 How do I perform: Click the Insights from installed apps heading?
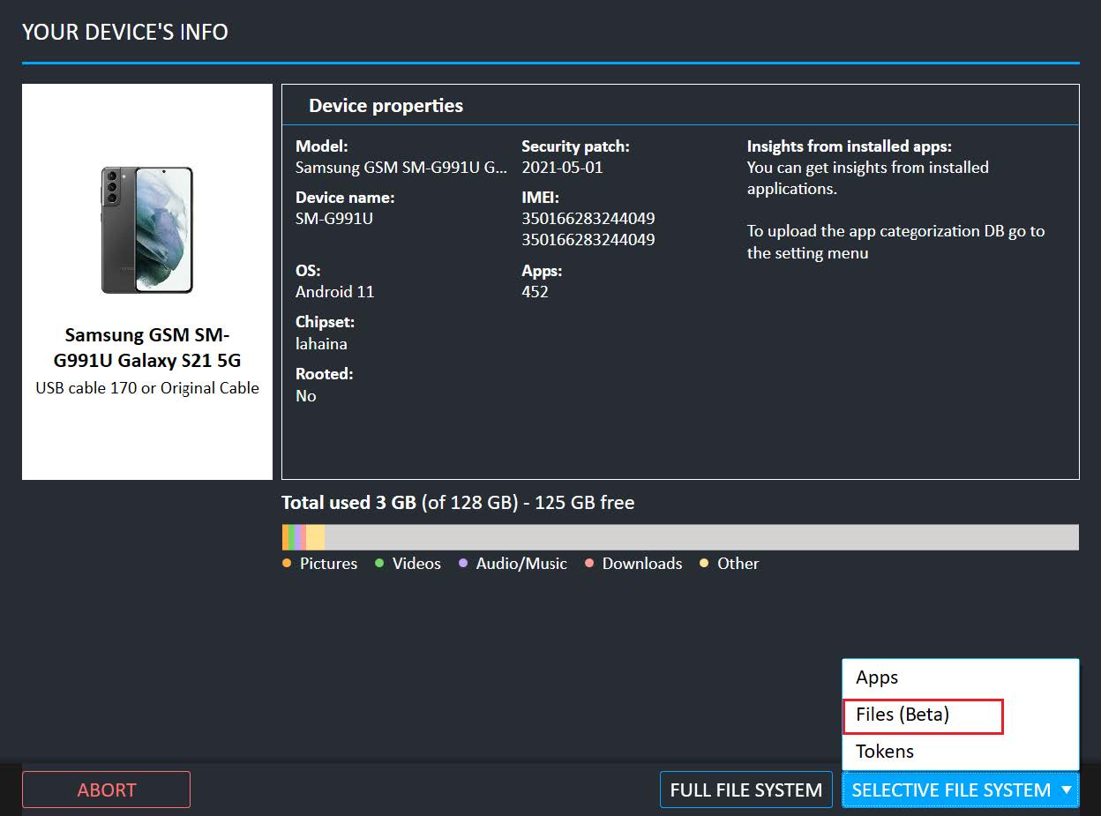(x=850, y=146)
